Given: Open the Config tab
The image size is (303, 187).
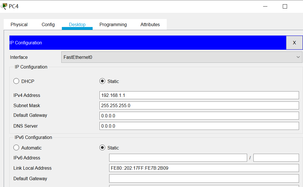Looking at the screenshot, I should [x=48, y=24].
